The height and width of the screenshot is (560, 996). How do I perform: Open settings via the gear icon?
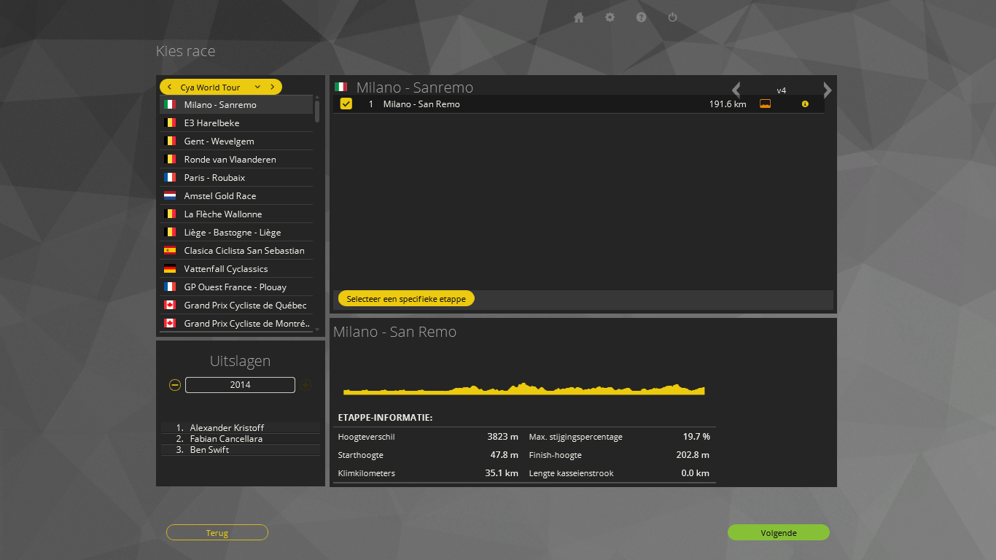pyautogui.click(x=610, y=17)
